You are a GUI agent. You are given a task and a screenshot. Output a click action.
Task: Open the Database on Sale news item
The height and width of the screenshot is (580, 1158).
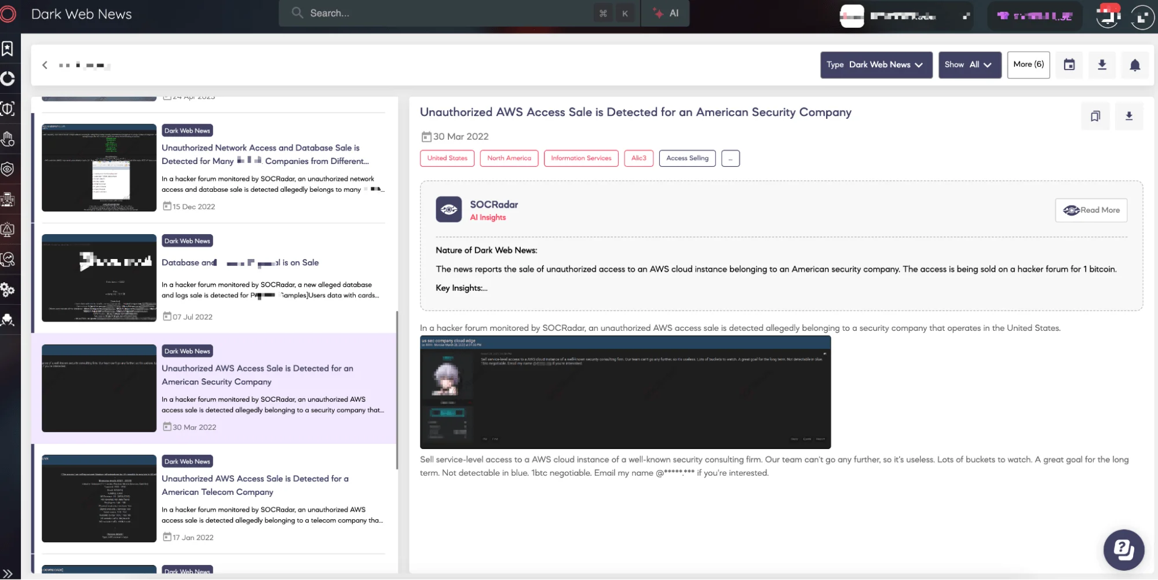[240, 262]
